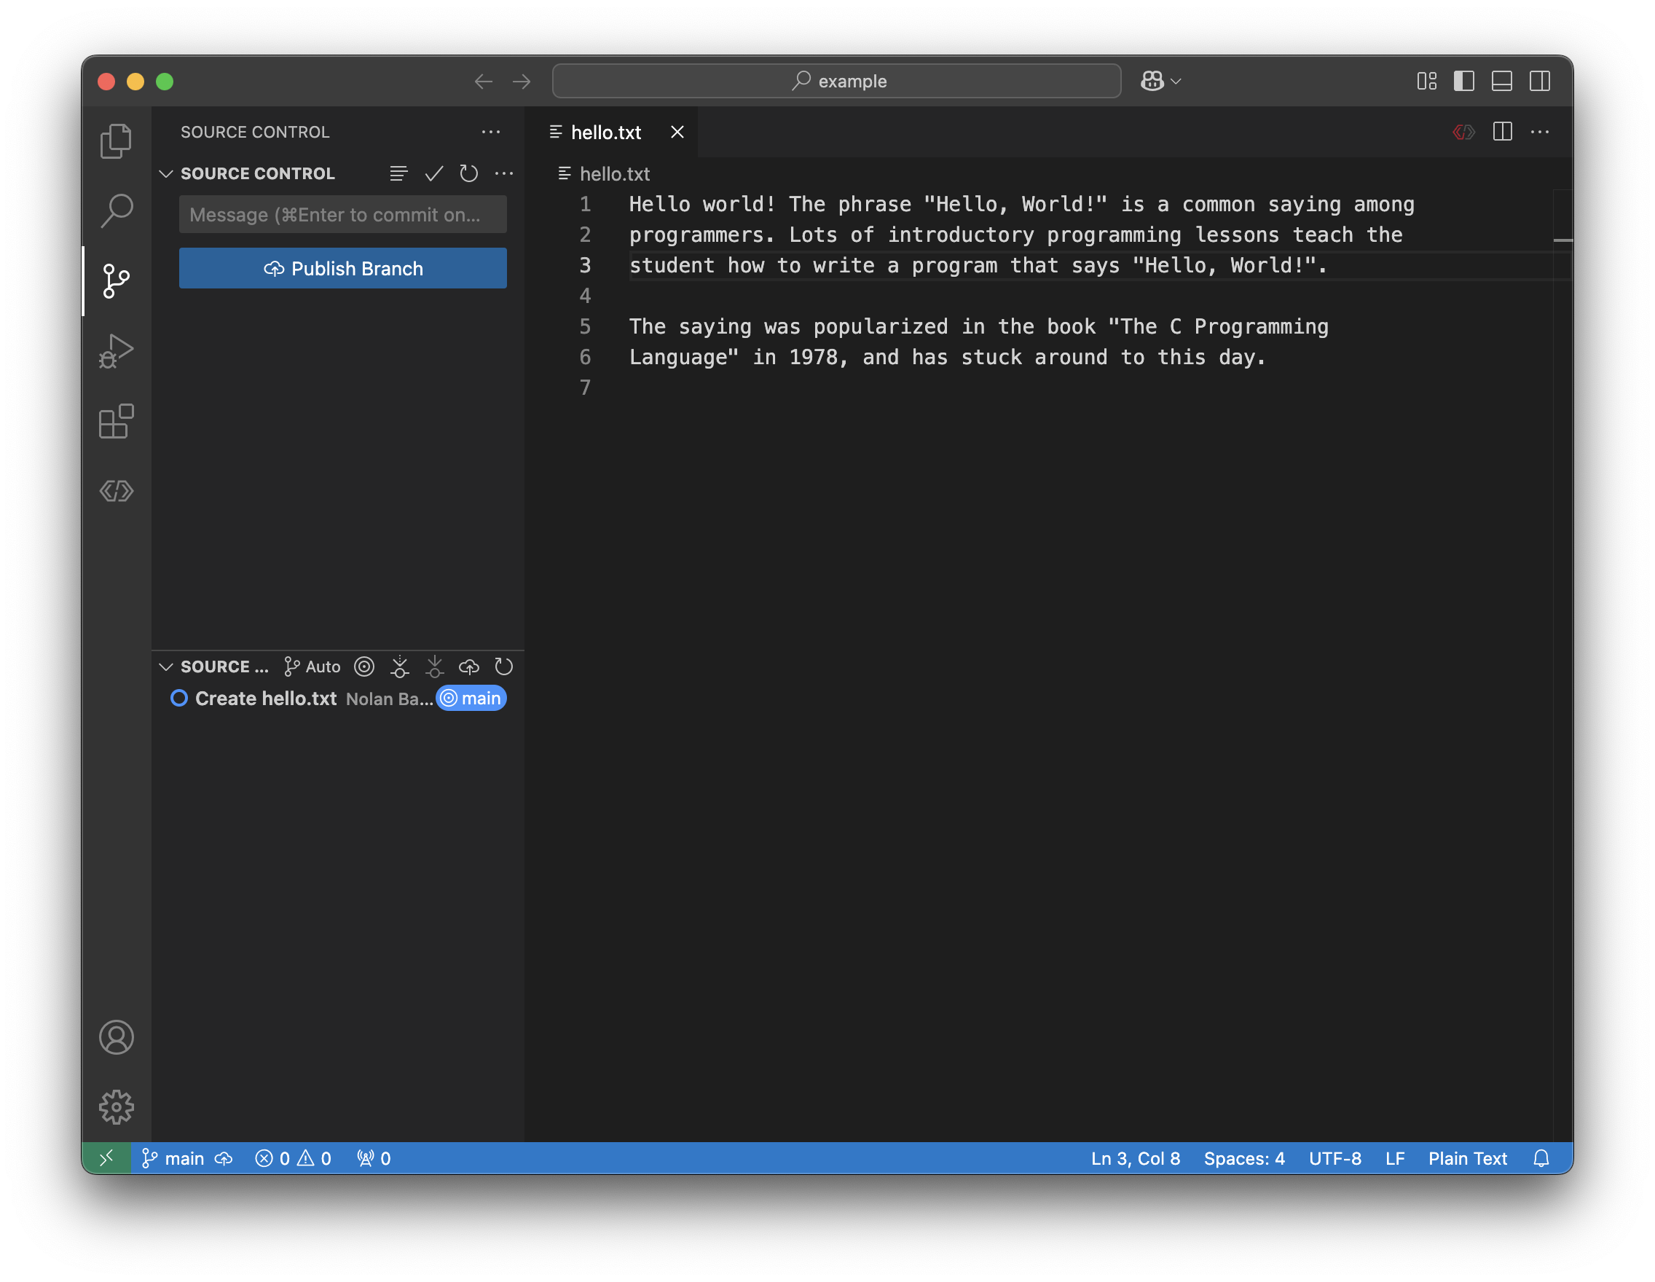Collapse the SOURCE CONTROL section
Screen dimensions: 1655x1282
[166, 173]
